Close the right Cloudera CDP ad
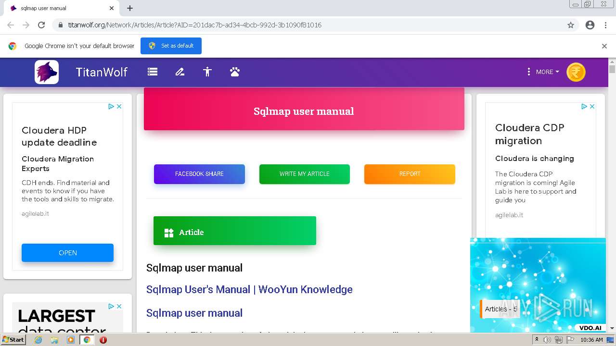This screenshot has height=346, width=616. 592,107
